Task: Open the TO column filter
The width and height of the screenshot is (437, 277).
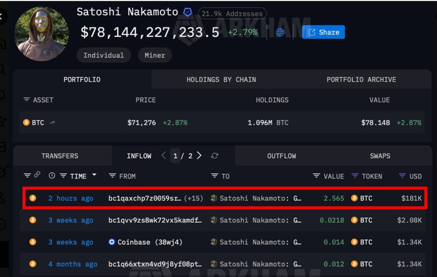Action: click(x=215, y=176)
